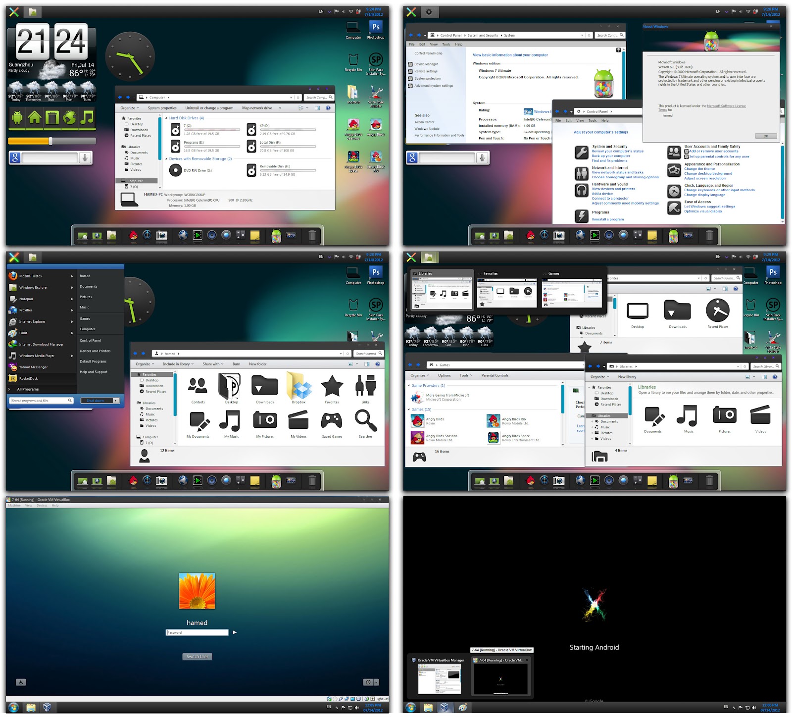Click the Password field on the login screen
This screenshot has height=718, width=792.
pos(197,632)
